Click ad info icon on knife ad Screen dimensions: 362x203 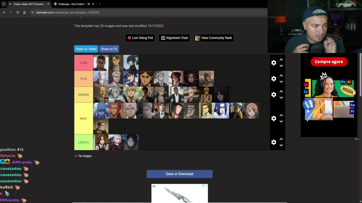(203, 186)
